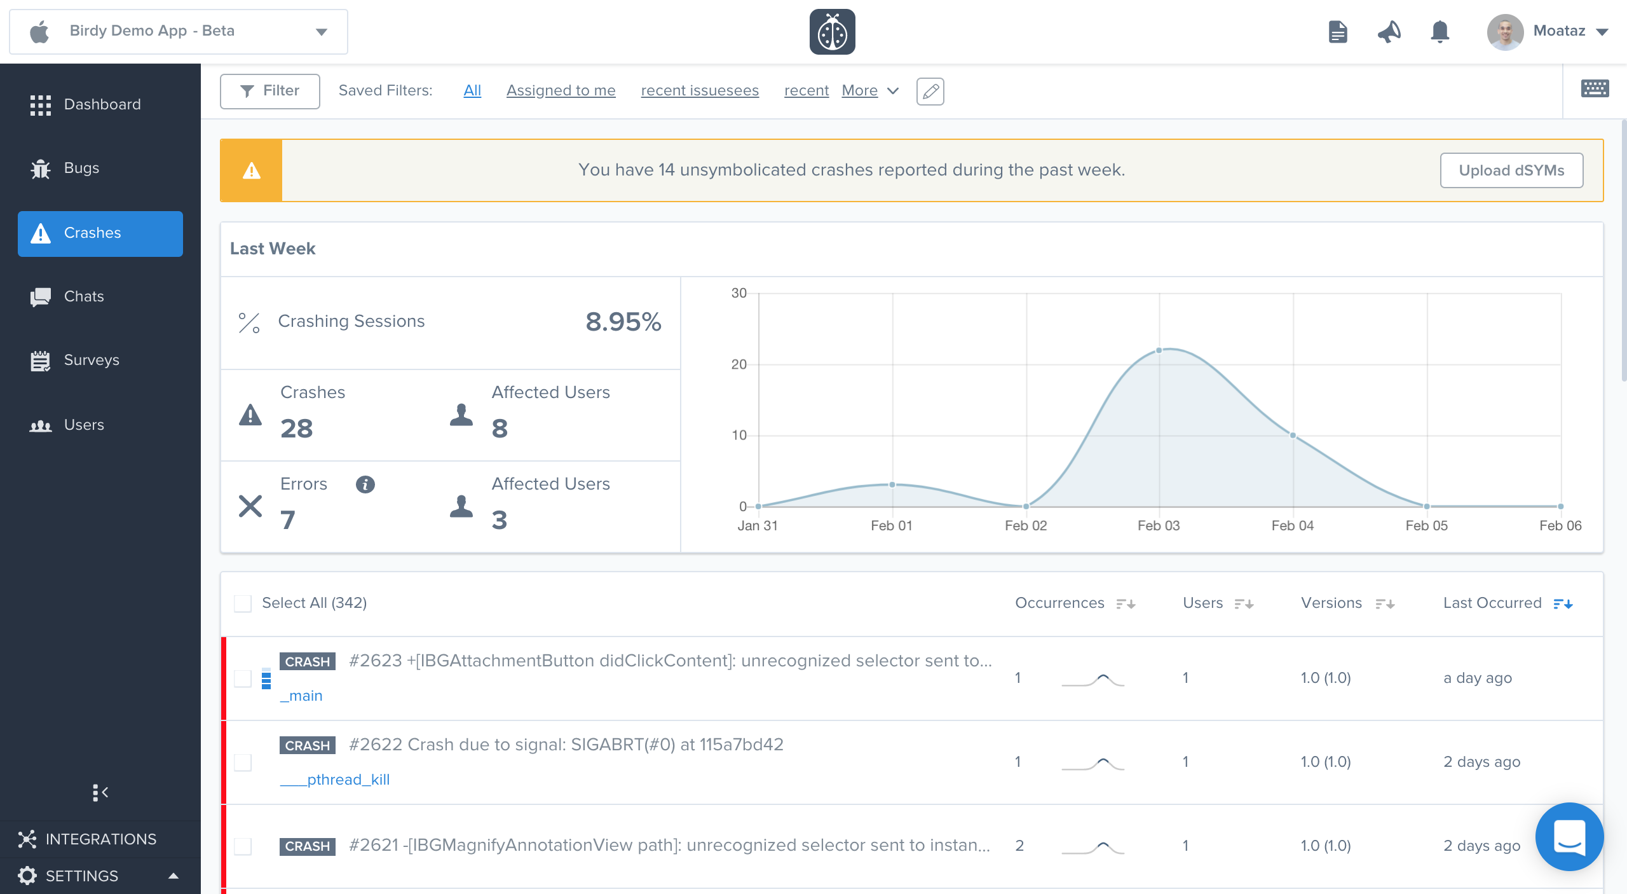This screenshot has height=894, width=1627.
Task: Select the Assigned to me filter tab
Action: [x=560, y=90]
